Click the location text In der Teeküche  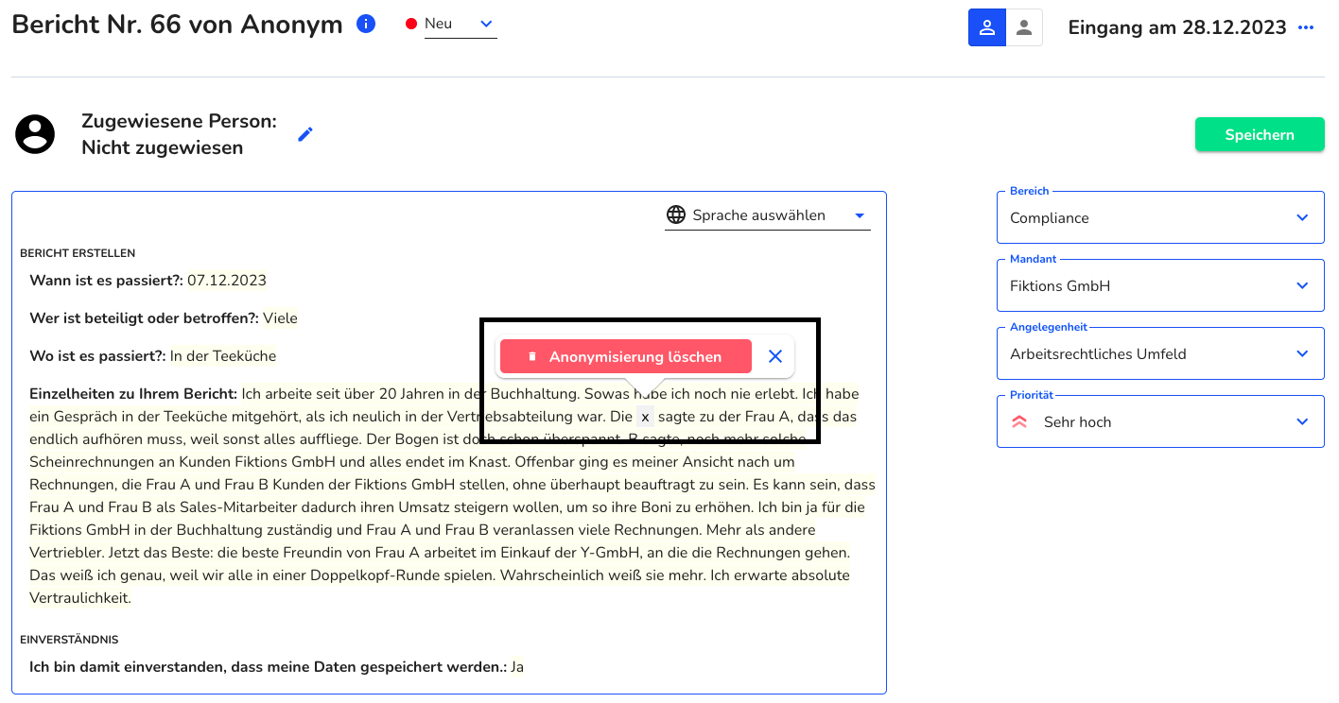[223, 356]
